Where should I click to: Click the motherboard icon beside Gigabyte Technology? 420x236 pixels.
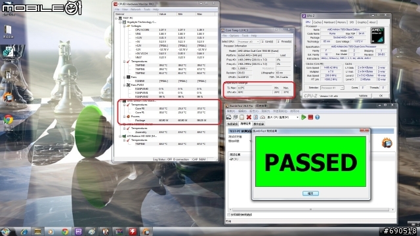124,22
